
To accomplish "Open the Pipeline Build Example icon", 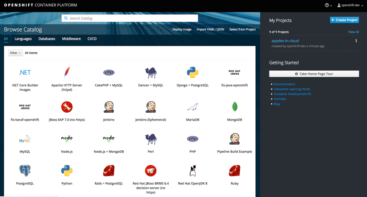I will [x=234, y=139].
